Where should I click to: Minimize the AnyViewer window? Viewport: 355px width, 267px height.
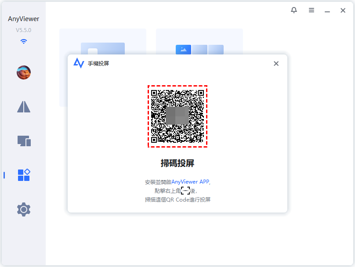tap(327, 10)
